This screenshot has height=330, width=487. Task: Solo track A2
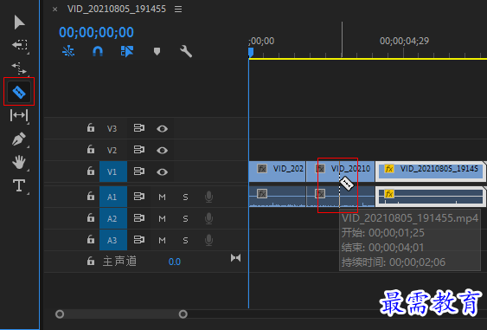(185, 219)
